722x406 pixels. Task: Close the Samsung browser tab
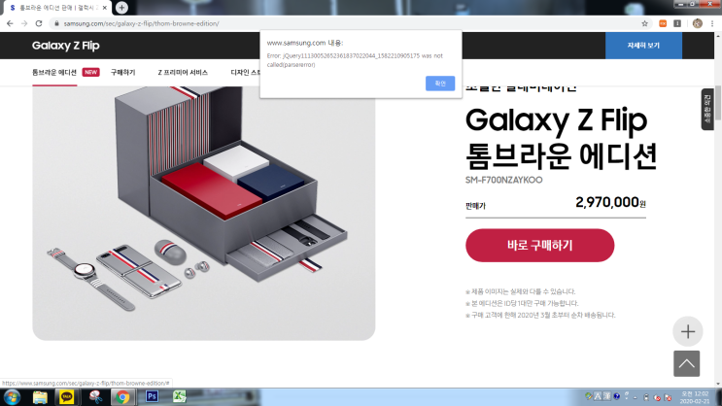pos(105,8)
